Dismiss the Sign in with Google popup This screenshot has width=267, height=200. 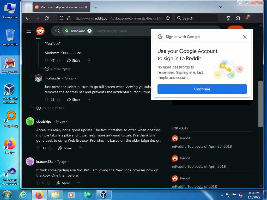click(245, 37)
